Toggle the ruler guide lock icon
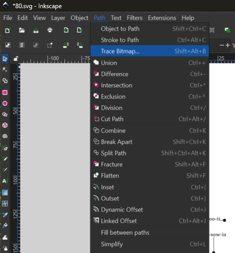The image size is (235, 253). pos(16,59)
